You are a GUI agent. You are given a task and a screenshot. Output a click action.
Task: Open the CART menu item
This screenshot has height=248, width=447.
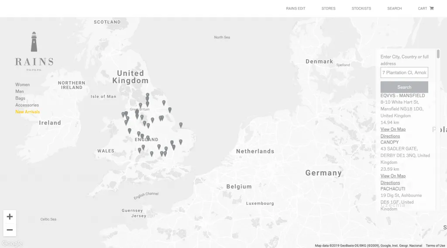(423, 9)
